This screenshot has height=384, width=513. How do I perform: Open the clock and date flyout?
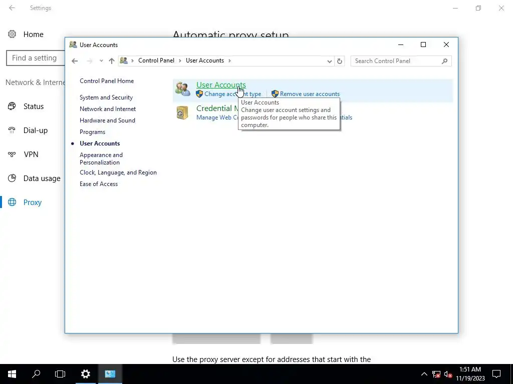[470, 374]
